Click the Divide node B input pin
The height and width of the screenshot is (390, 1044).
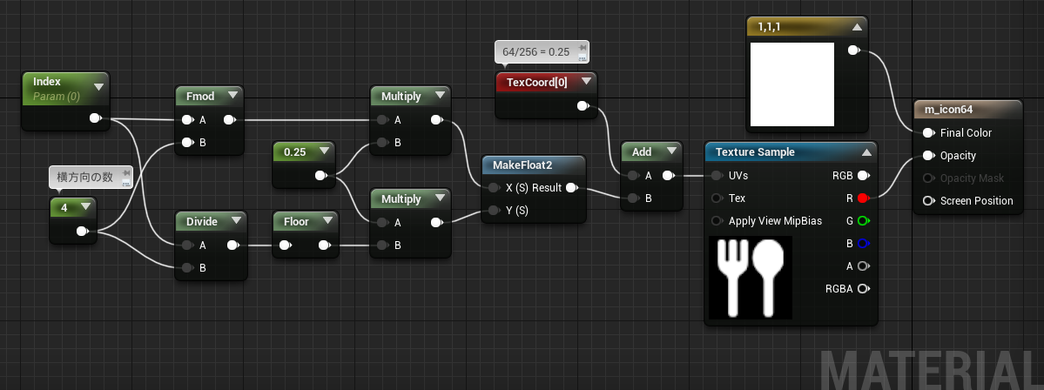187,267
